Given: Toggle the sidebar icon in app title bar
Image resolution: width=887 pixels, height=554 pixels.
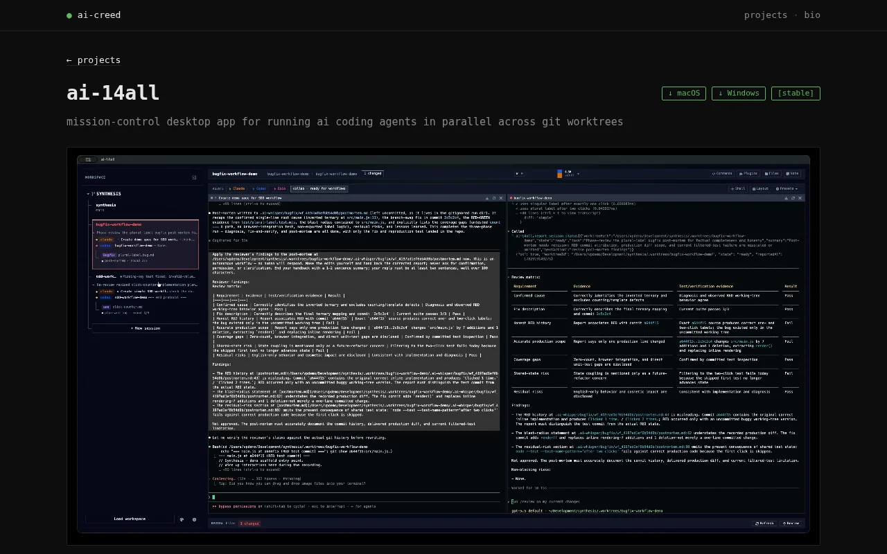Looking at the screenshot, I should click(88, 159).
